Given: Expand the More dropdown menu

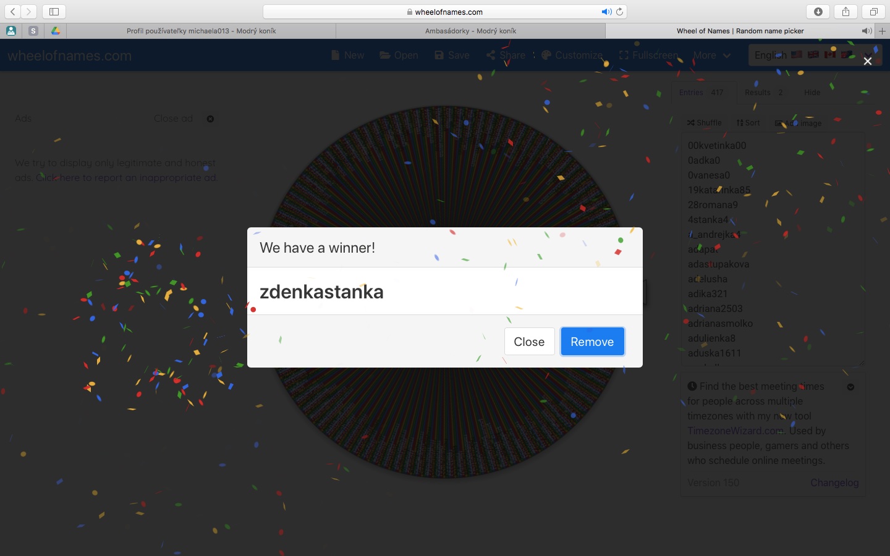Looking at the screenshot, I should (711, 56).
